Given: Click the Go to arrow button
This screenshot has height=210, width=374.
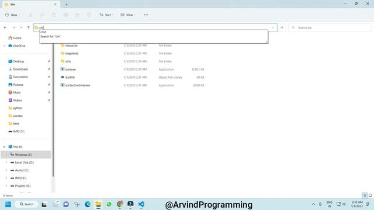Looking at the screenshot, I should tap(282, 27).
